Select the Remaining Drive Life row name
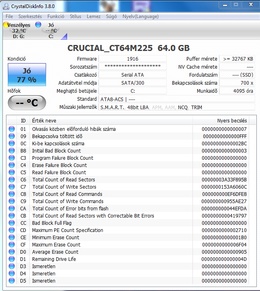 pos(54,259)
